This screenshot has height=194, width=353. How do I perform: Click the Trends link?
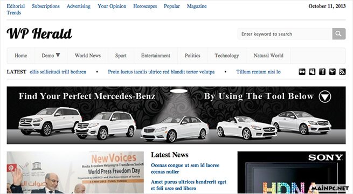(13, 12)
